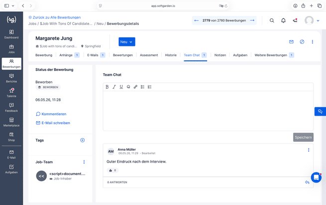Toggle underline formatting in chat editor
The image size is (326, 205).
[121, 87]
